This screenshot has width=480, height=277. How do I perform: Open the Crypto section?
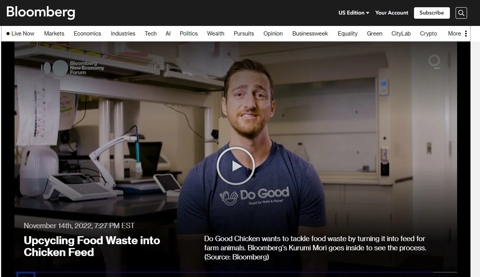point(428,34)
